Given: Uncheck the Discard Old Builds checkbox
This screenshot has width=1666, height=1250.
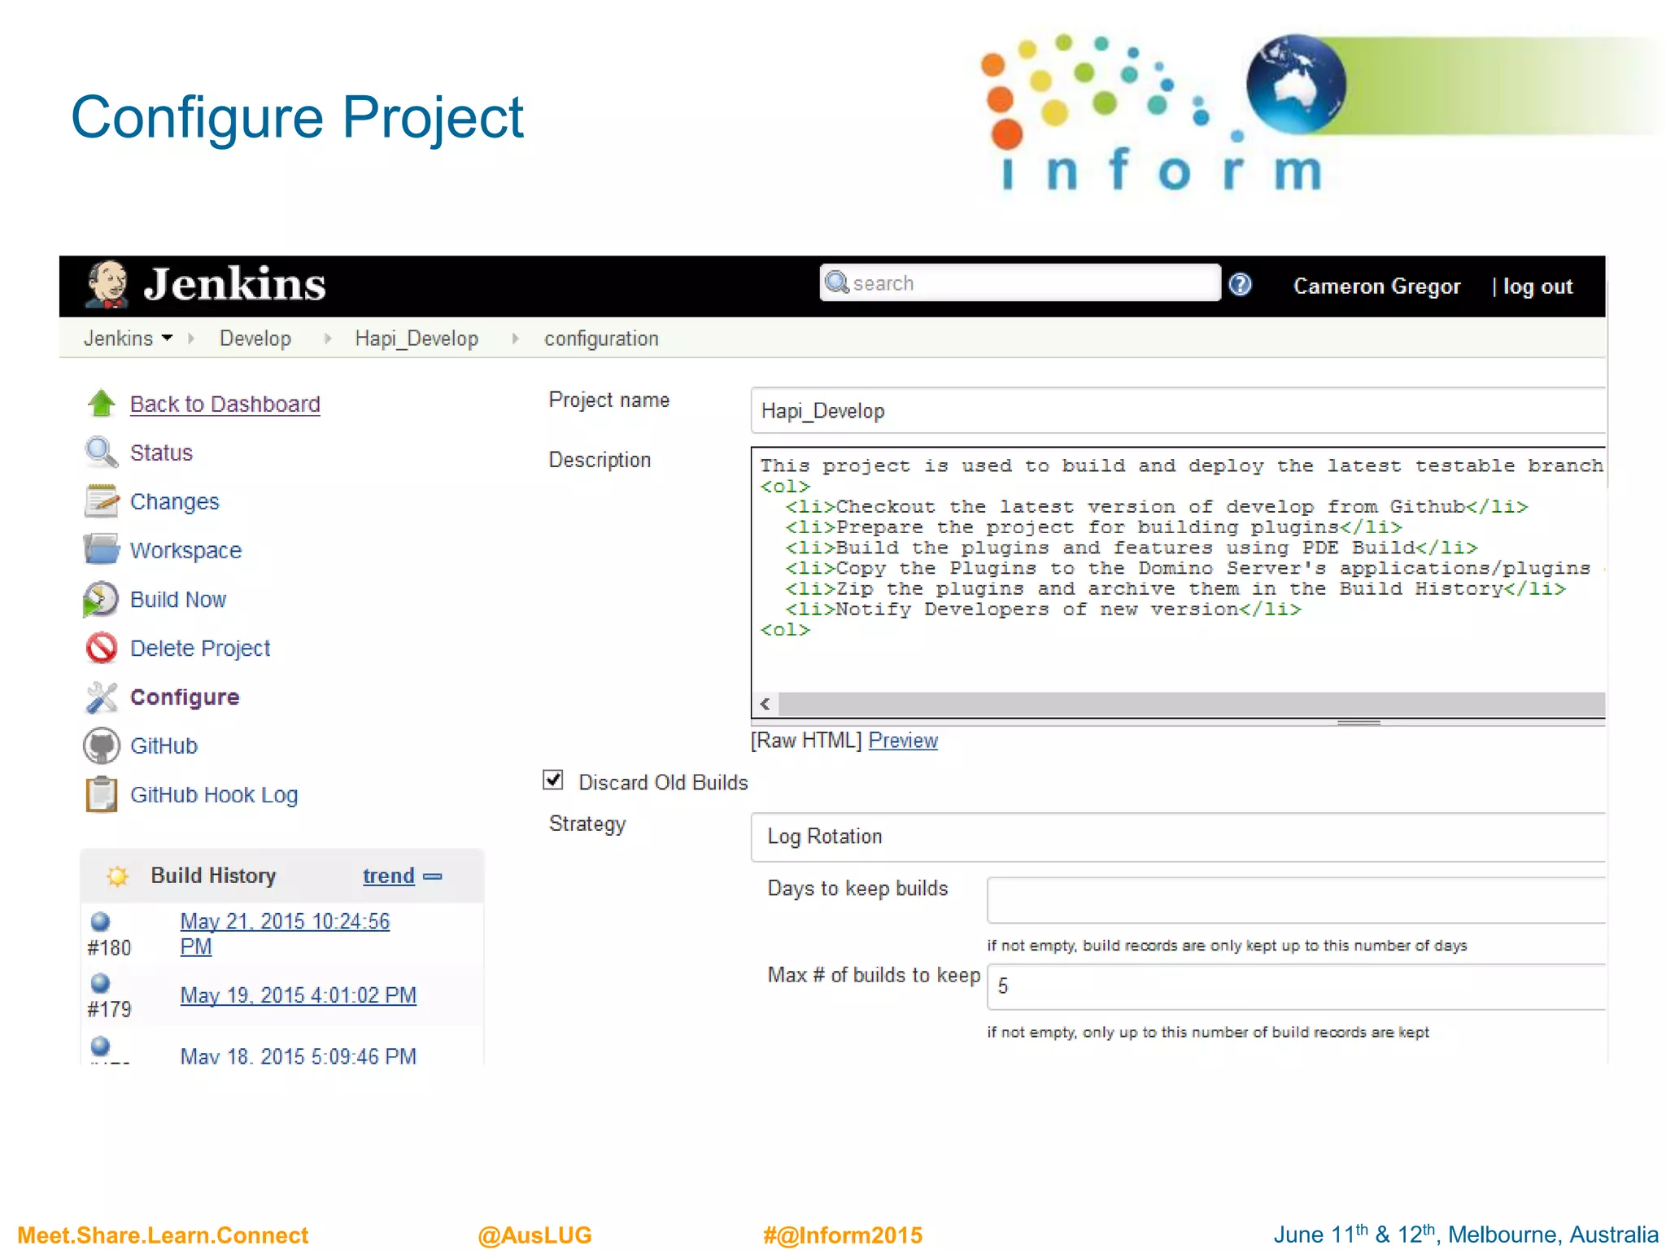Looking at the screenshot, I should [x=553, y=780].
